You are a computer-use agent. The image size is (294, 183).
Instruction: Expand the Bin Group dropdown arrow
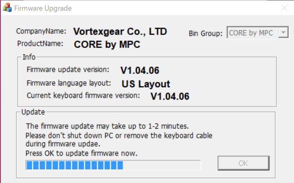pyautogui.click(x=283, y=33)
